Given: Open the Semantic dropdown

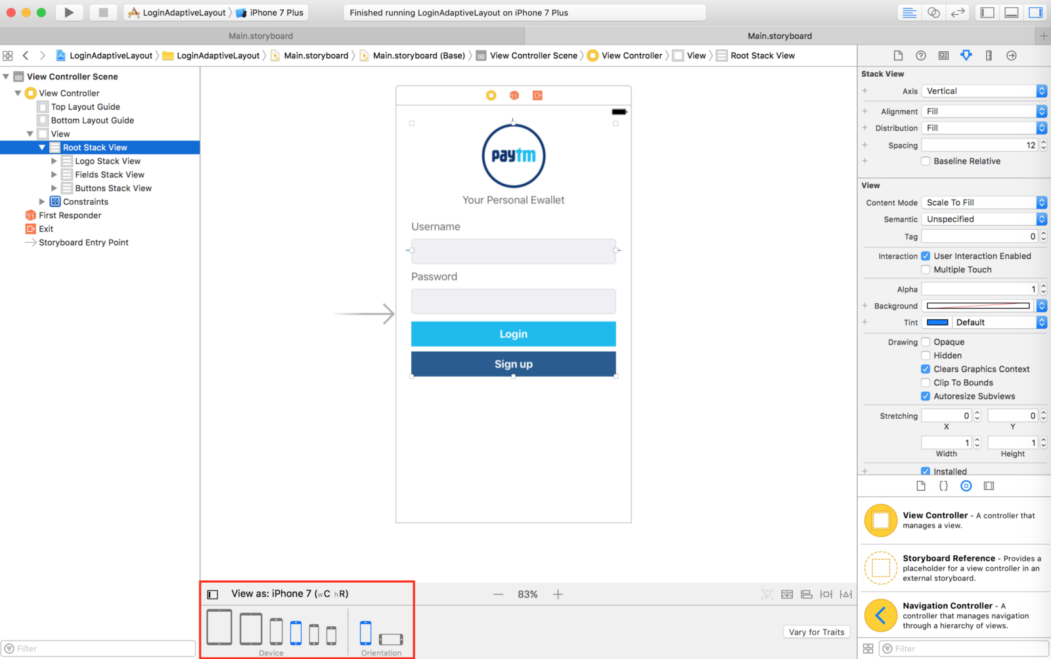Looking at the screenshot, I should (x=984, y=219).
